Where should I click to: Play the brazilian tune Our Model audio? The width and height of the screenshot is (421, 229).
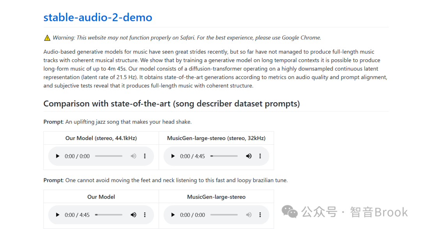[57, 215]
